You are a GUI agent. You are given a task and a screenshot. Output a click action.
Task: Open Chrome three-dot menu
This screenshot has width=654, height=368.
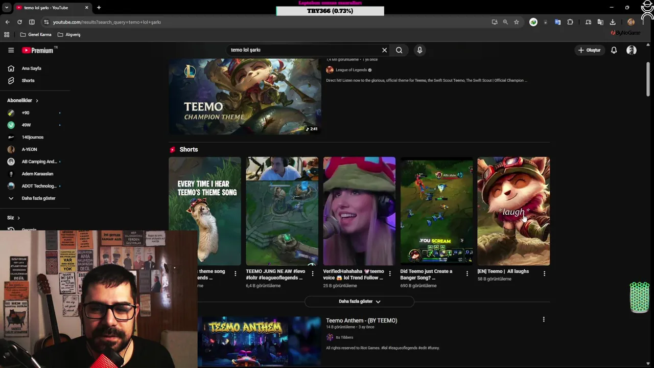click(643, 22)
